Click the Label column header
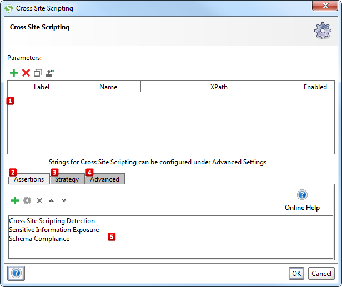342x287 pixels. click(41, 87)
